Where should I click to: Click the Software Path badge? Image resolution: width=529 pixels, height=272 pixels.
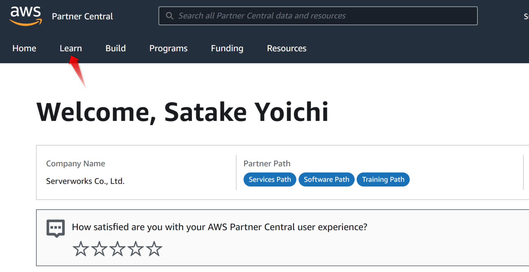click(x=326, y=179)
